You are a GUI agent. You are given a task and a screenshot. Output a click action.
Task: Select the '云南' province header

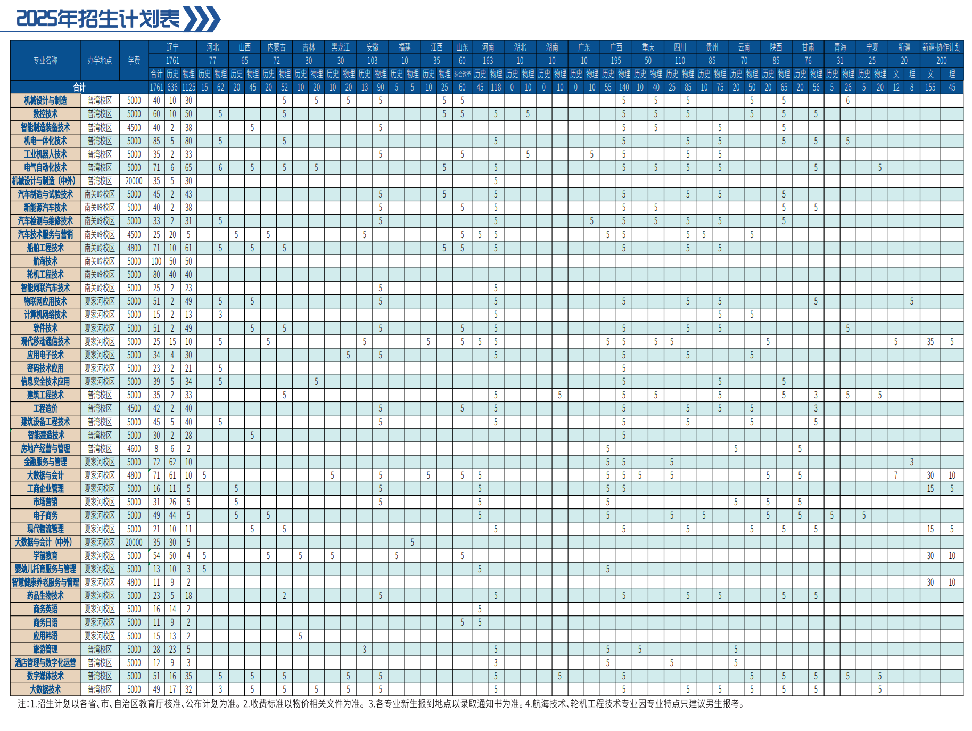pyautogui.click(x=744, y=47)
